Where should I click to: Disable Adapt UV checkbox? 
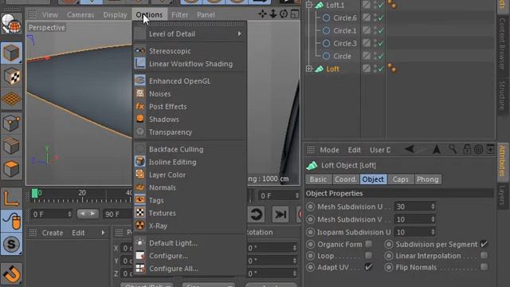tap(368, 267)
